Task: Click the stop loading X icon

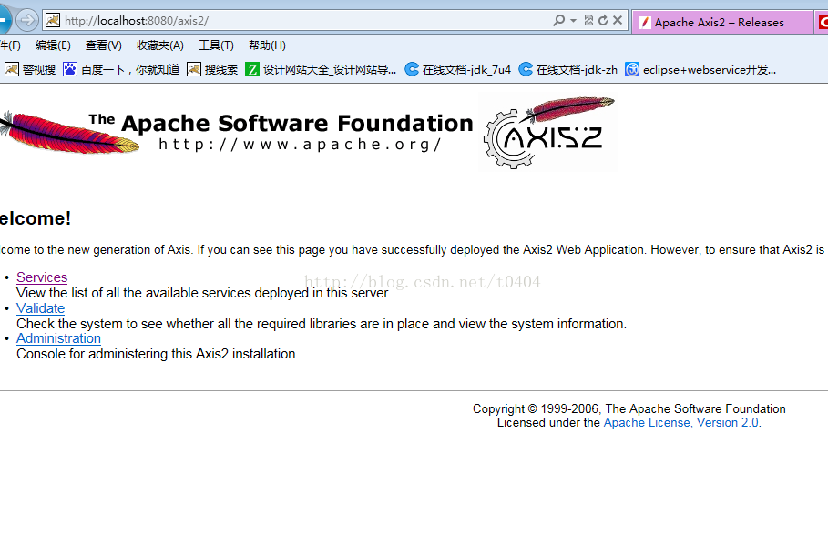Action: coord(618,21)
